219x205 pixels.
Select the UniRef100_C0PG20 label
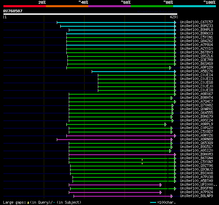(x=196, y=128)
